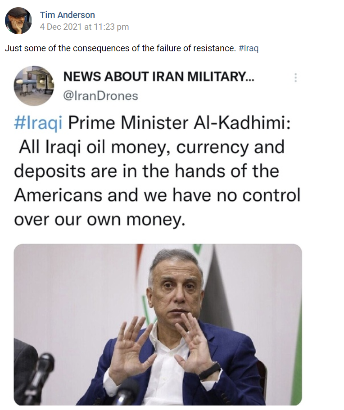The image size is (344, 410).
Task: Click the words "Prime Minister Al-Kadhimi"
Action: point(179,124)
